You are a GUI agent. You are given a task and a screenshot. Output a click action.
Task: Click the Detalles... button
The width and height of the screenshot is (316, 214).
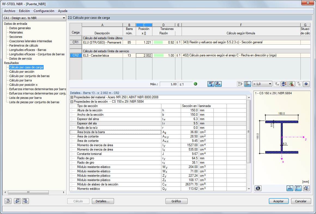pyautogui.click(x=103, y=201)
